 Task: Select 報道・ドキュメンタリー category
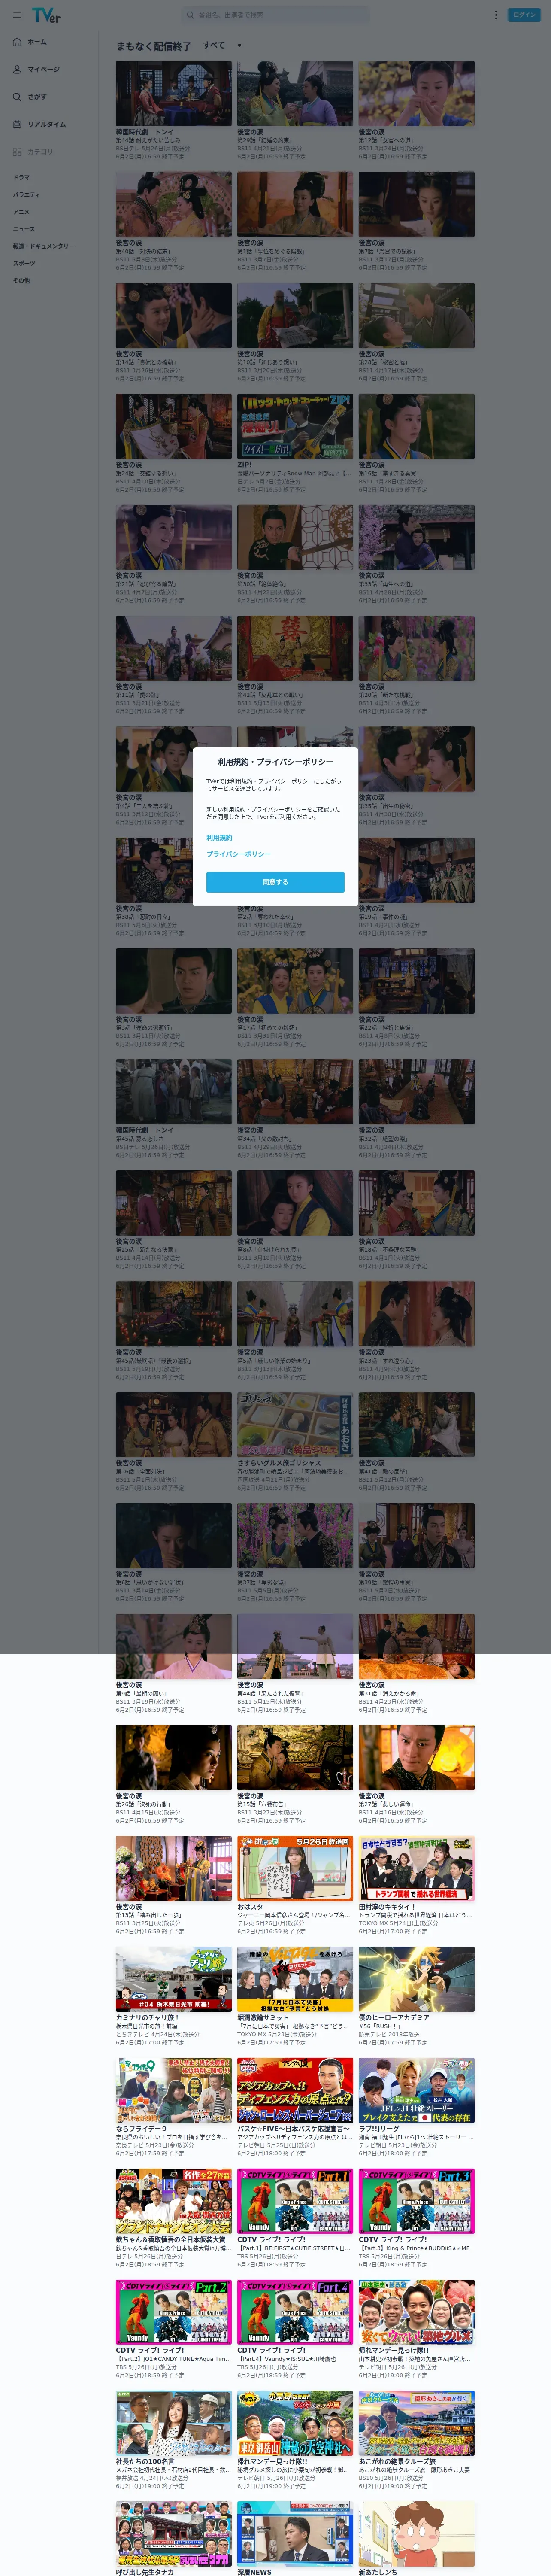(x=43, y=246)
